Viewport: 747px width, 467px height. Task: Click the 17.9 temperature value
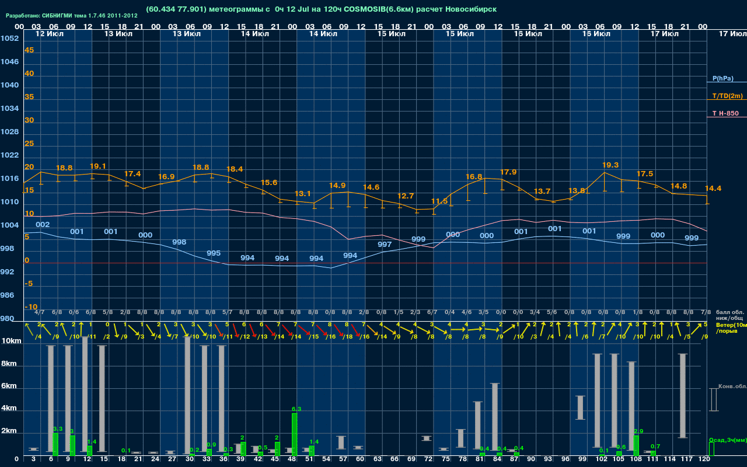508,172
